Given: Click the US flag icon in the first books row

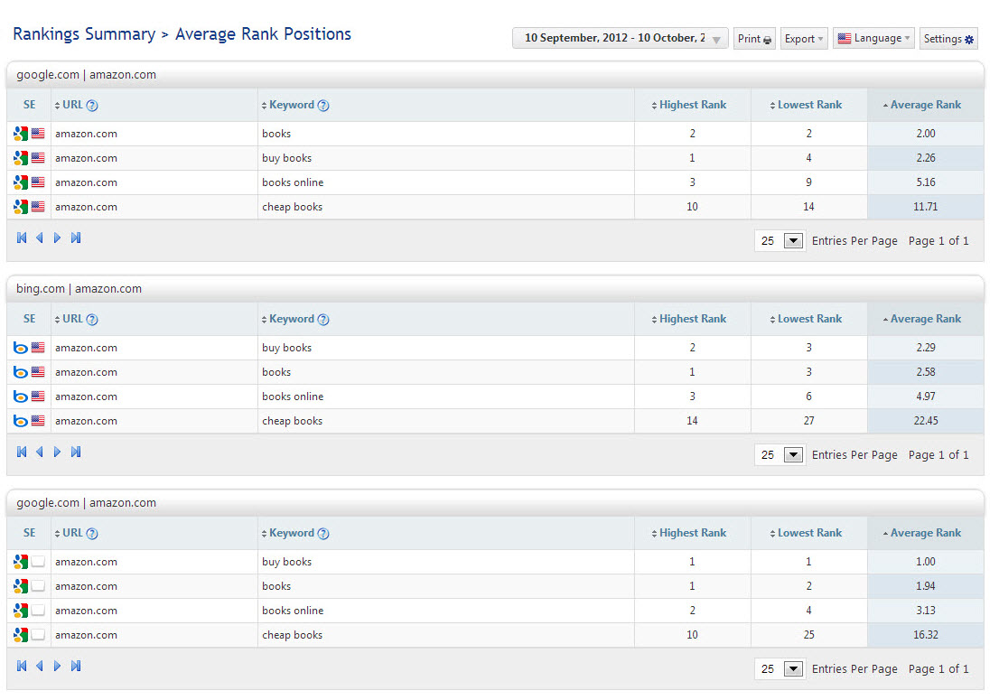Looking at the screenshot, I should click(38, 134).
